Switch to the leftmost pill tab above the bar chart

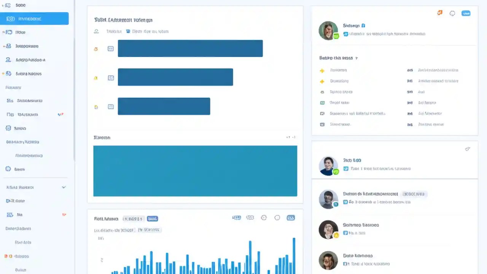237,217
